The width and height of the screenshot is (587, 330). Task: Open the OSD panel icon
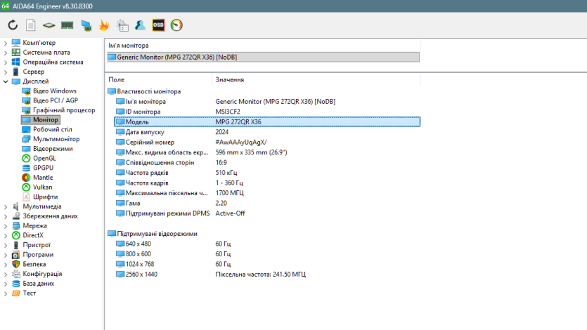coord(158,25)
